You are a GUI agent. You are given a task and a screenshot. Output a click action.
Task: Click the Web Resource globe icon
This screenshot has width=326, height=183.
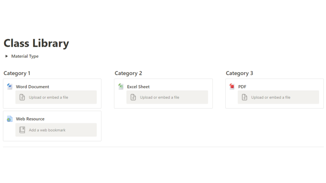coord(10,119)
